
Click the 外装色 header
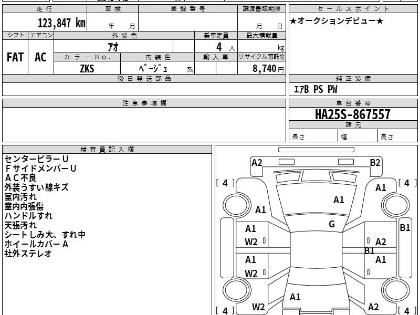(x=124, y=36)
